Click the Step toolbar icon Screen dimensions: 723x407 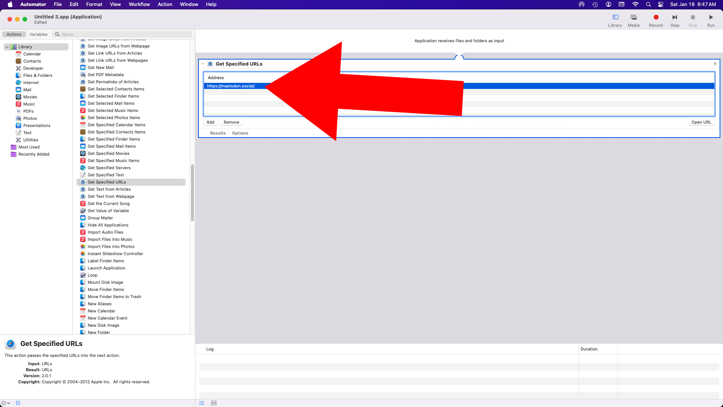tap(675, 17)
